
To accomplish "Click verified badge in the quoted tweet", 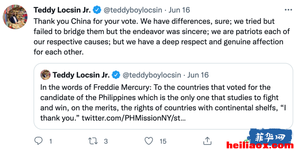I will click(x=116, y=75).
